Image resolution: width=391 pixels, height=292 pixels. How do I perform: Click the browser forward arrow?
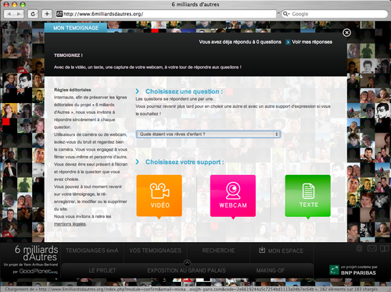pos(19,14)
